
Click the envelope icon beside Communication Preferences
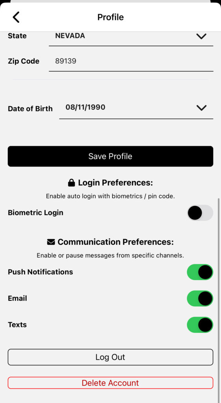point(51,242)
